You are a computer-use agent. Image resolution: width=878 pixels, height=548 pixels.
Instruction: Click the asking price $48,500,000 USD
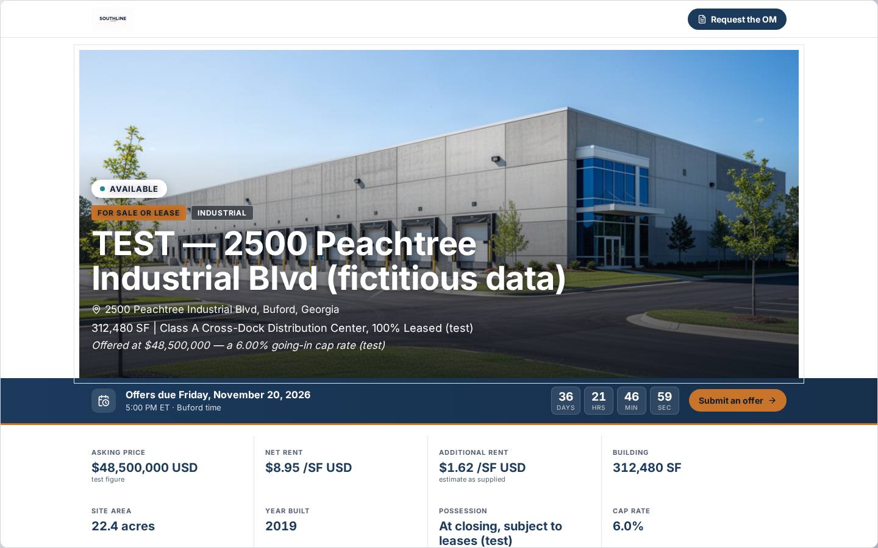[x=145, y=468]
